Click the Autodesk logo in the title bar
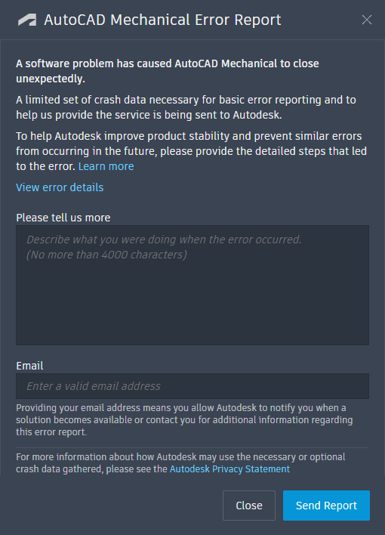The height and width of the screenshot is (535, 385). (x=27, y=20)
